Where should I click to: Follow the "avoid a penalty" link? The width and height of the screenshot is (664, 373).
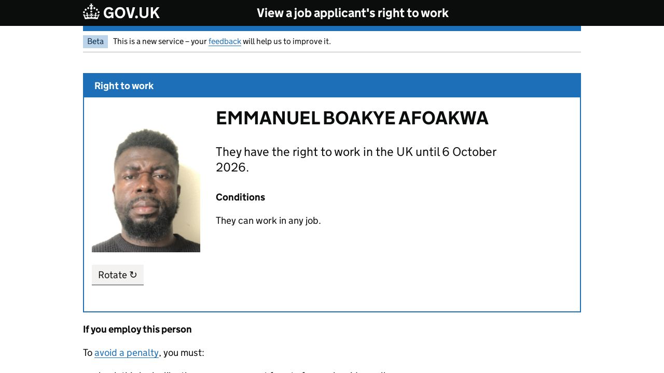coord(127,353)
